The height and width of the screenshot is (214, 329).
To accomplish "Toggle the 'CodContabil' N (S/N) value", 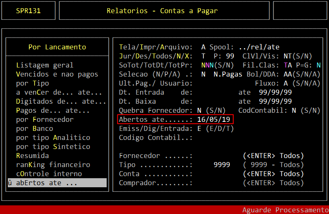I will (x=294, y=110).
